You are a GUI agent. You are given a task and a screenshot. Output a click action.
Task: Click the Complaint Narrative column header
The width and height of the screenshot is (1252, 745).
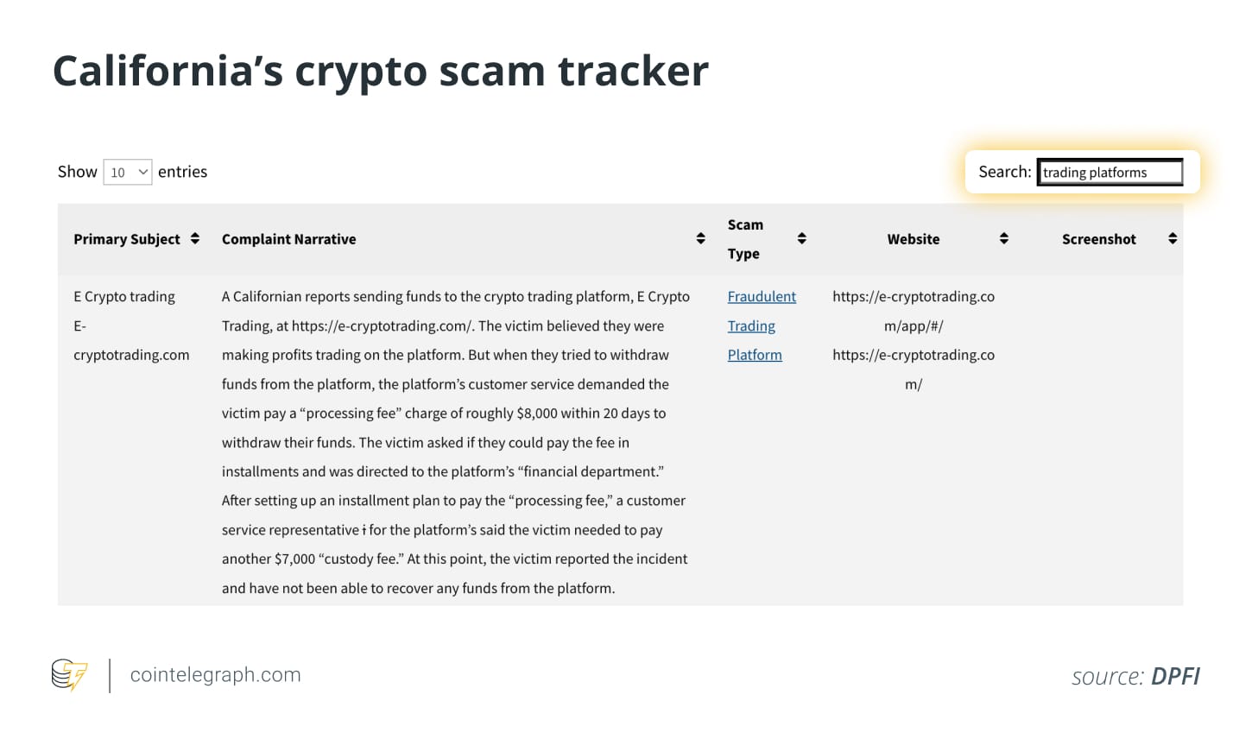click(288, 239)
